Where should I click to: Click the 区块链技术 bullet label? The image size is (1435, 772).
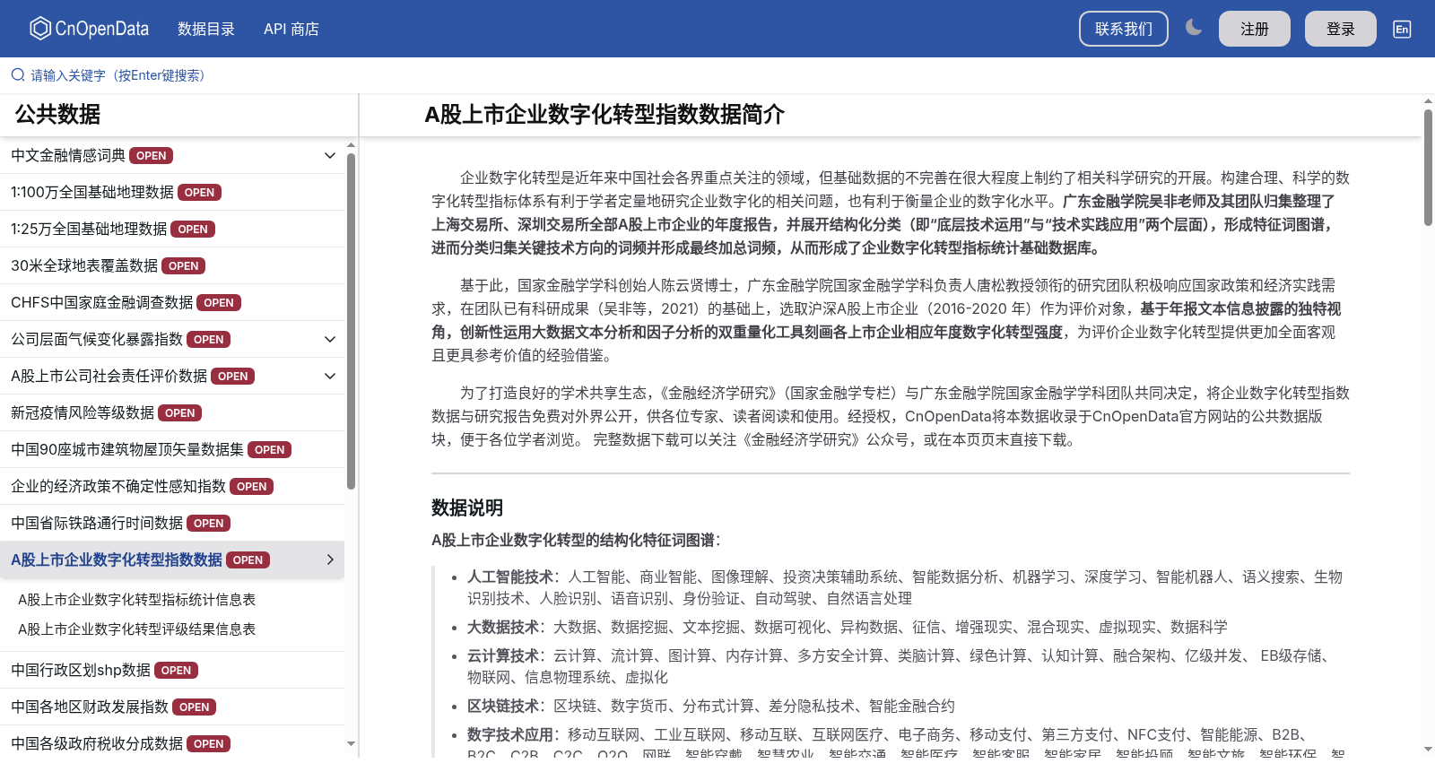click(x=503, y=706)
